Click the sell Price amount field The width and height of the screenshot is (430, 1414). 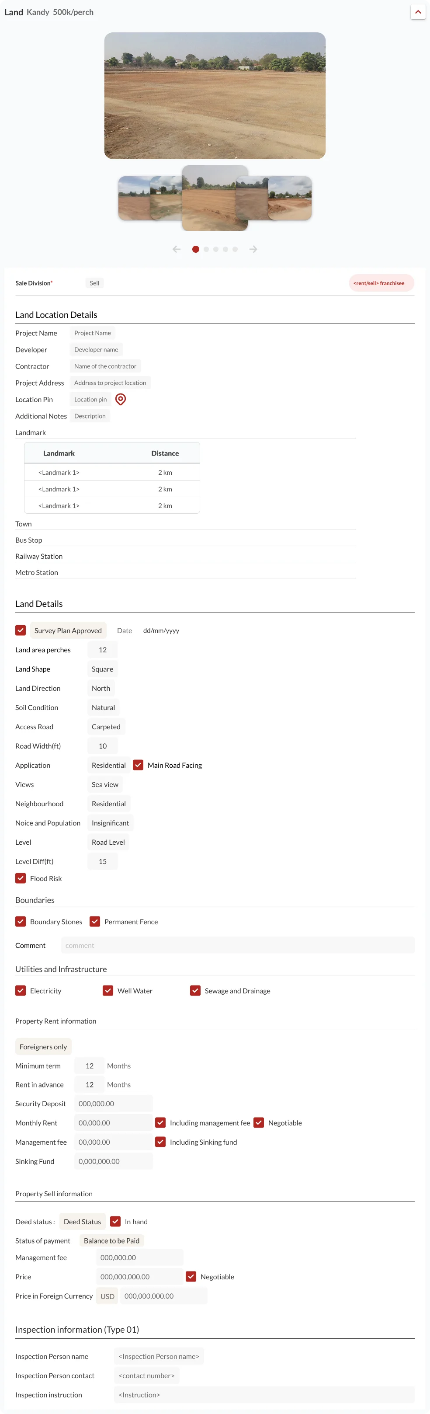point(140,1277)
